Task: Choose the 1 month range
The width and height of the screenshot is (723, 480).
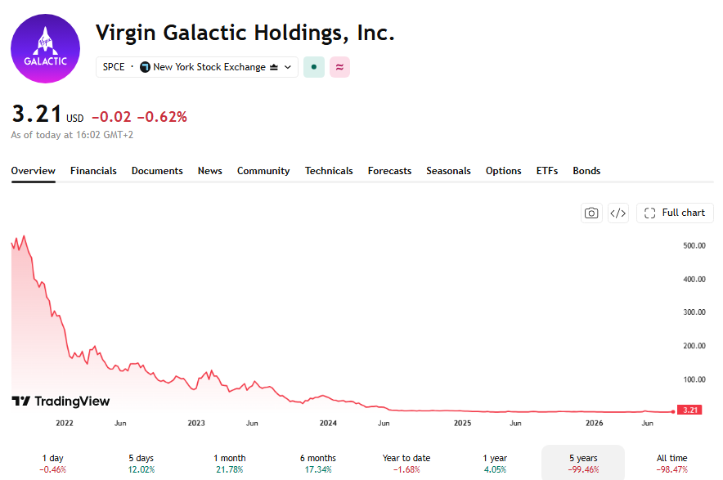Action: (x=230, y=464)
